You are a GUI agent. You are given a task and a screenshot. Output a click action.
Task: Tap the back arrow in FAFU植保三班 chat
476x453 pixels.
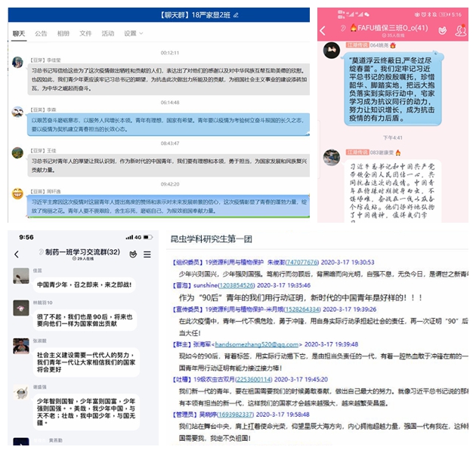click(x=323, y=30)
